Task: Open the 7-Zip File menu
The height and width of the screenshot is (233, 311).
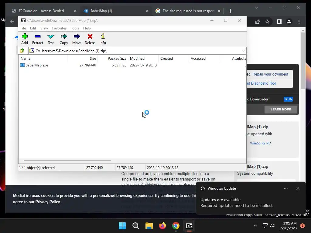Action: click(x=23, y=28)
